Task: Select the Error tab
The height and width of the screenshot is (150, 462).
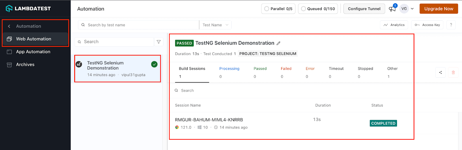Action: click(310, 73)
